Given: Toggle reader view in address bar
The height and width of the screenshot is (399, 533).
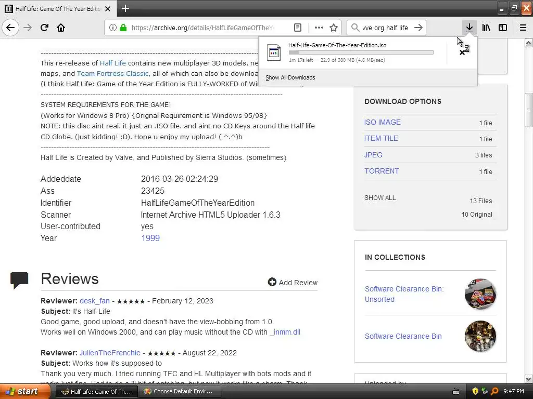Looking at the screenshot, I should (x=297, y=28).
